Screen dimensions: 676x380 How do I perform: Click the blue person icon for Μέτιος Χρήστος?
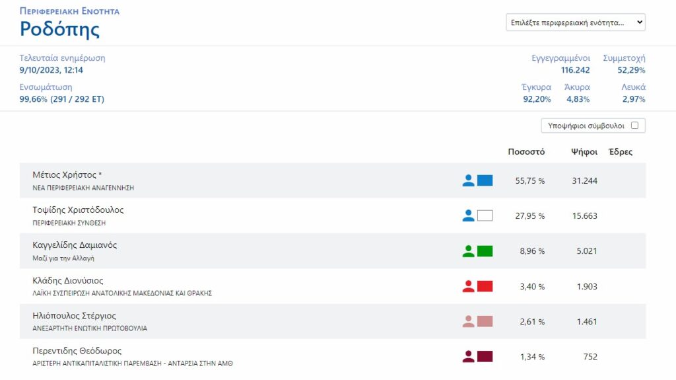(468, 180)
